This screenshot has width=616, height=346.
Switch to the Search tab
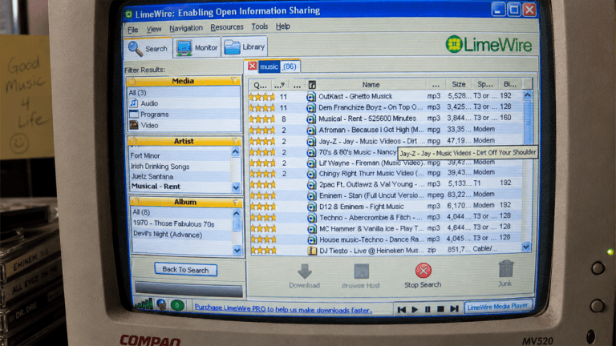[148, 49]
